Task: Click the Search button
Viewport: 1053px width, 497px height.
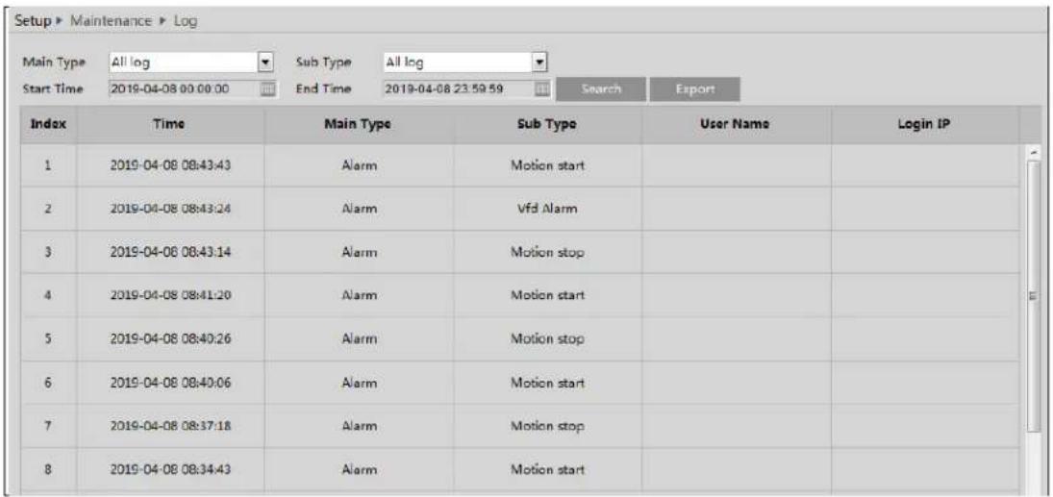Action: pyautogui.click(x=601, y=89)
